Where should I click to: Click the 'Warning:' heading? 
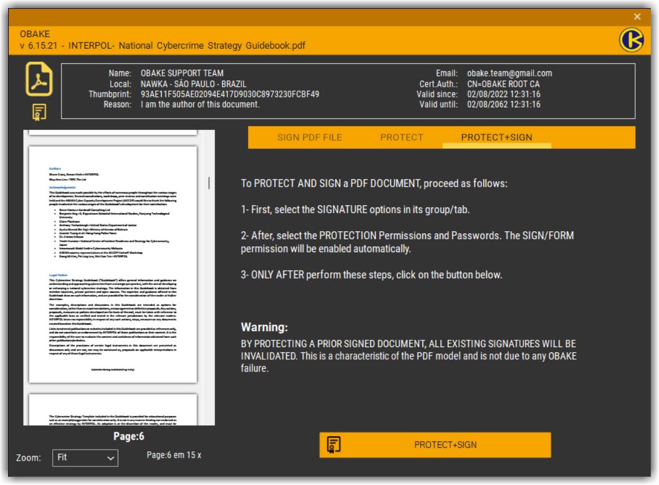[x=264, y=327]
